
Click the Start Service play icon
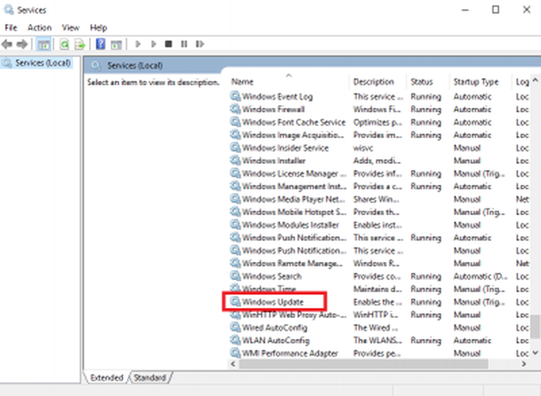pos(138,44)
